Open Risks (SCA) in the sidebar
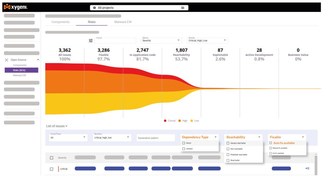The height and width of the screenshot is (183, 328). [21, 70]
